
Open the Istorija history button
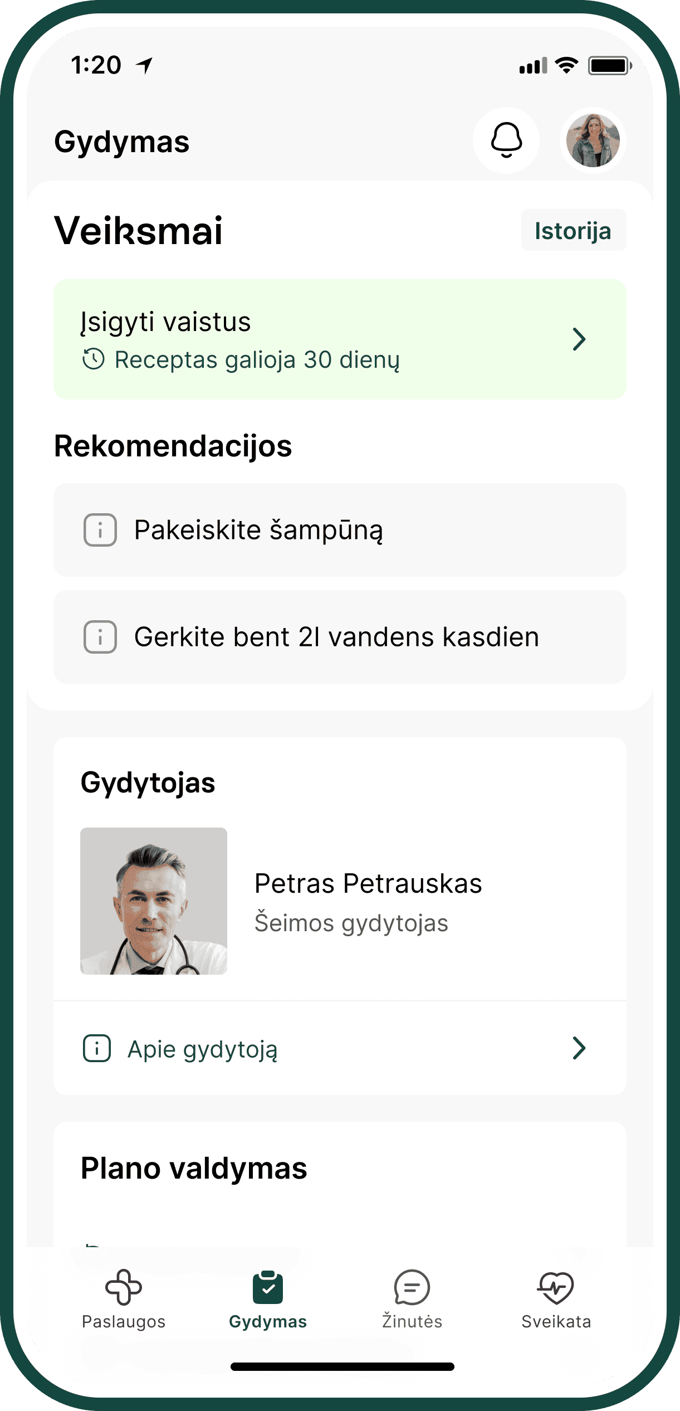coord(573,230)
